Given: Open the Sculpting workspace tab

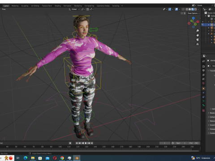Looking at the screenshot, I should click(25, 6).
